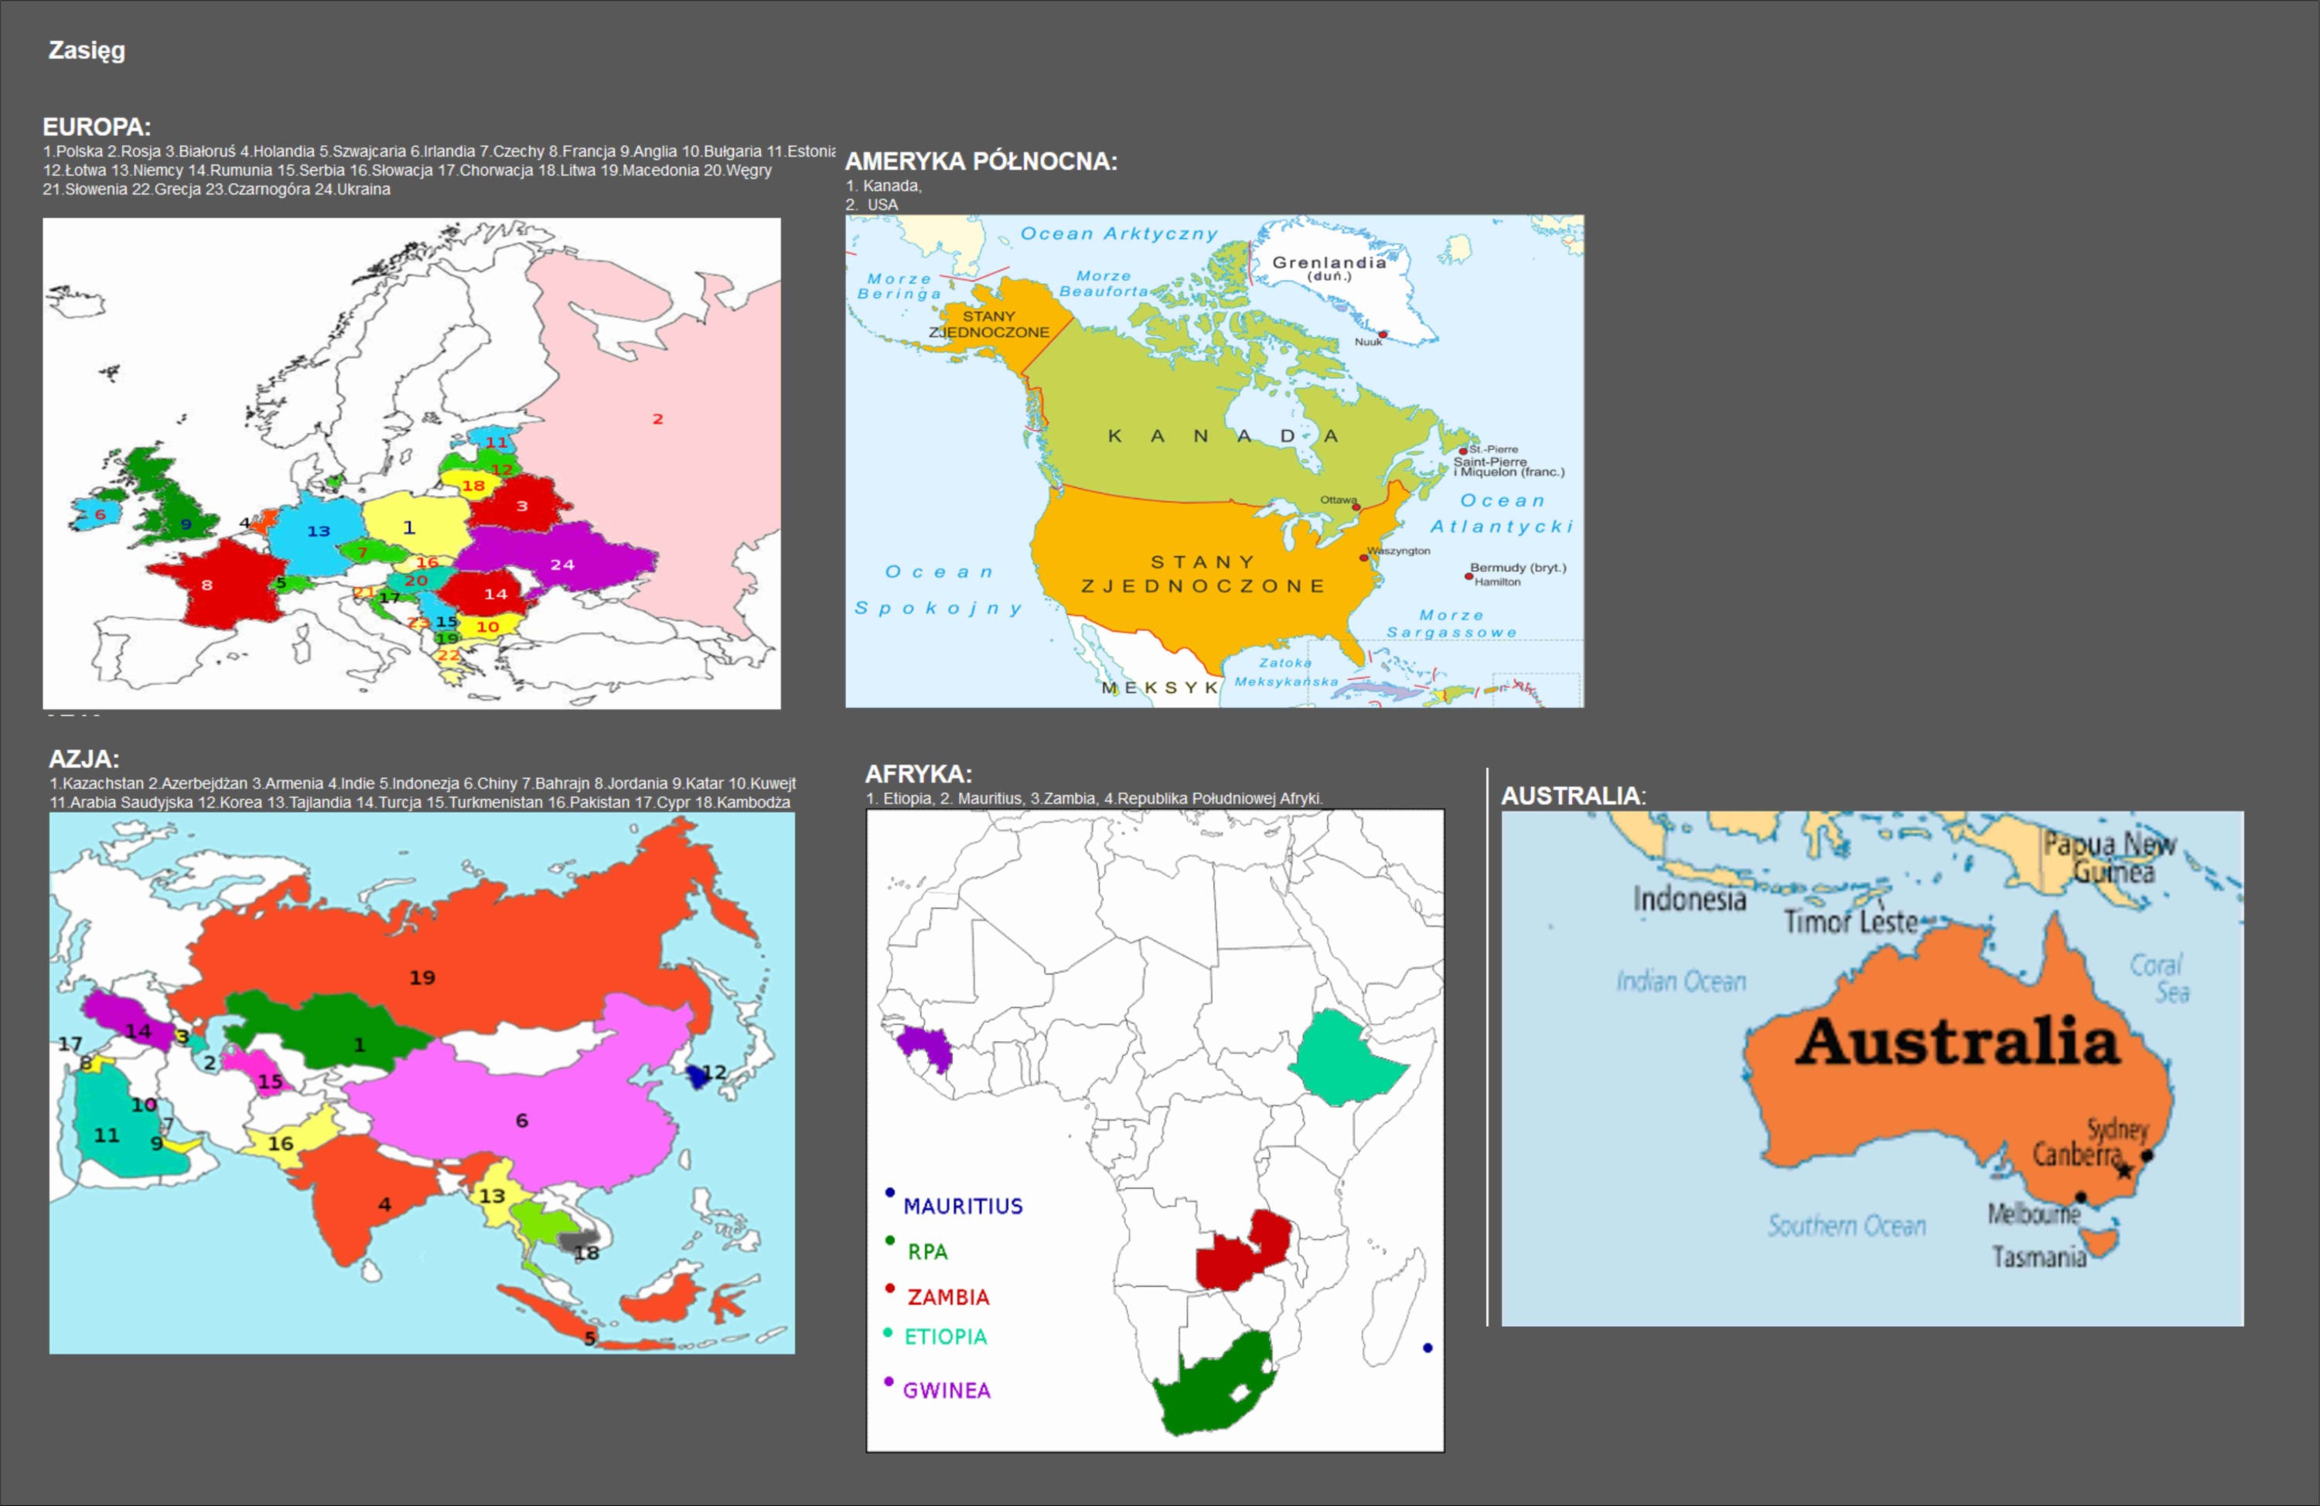Viewport: 2320px width, 1506px height.
Task: Click Poland labeled 1 on Europe map
Action: [411, 528]
